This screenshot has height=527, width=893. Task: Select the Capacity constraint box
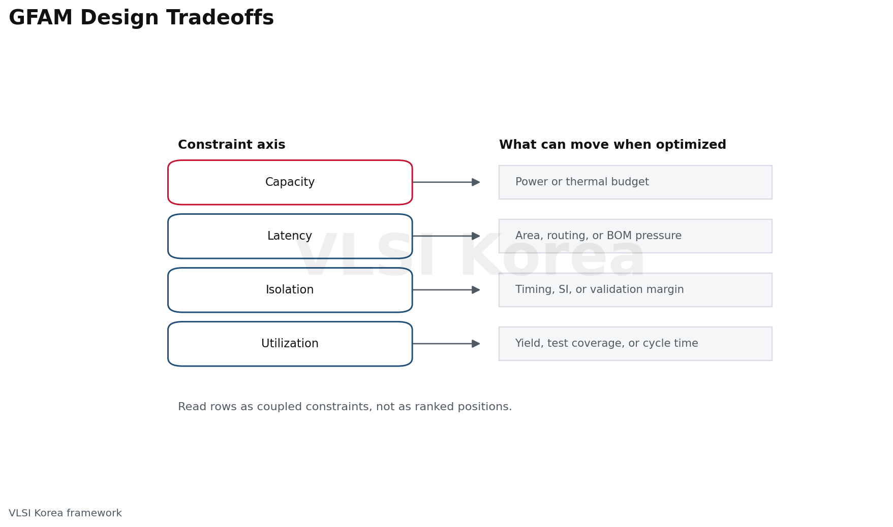(290, 182)
